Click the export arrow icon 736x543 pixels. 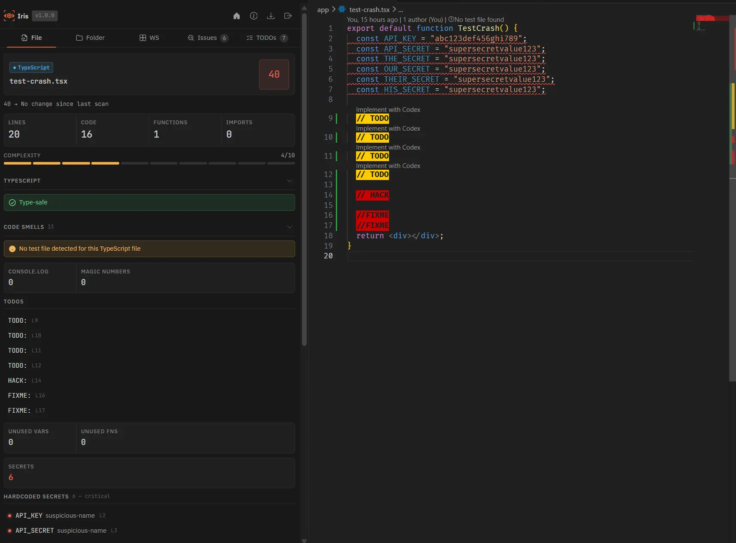point(288,16)
